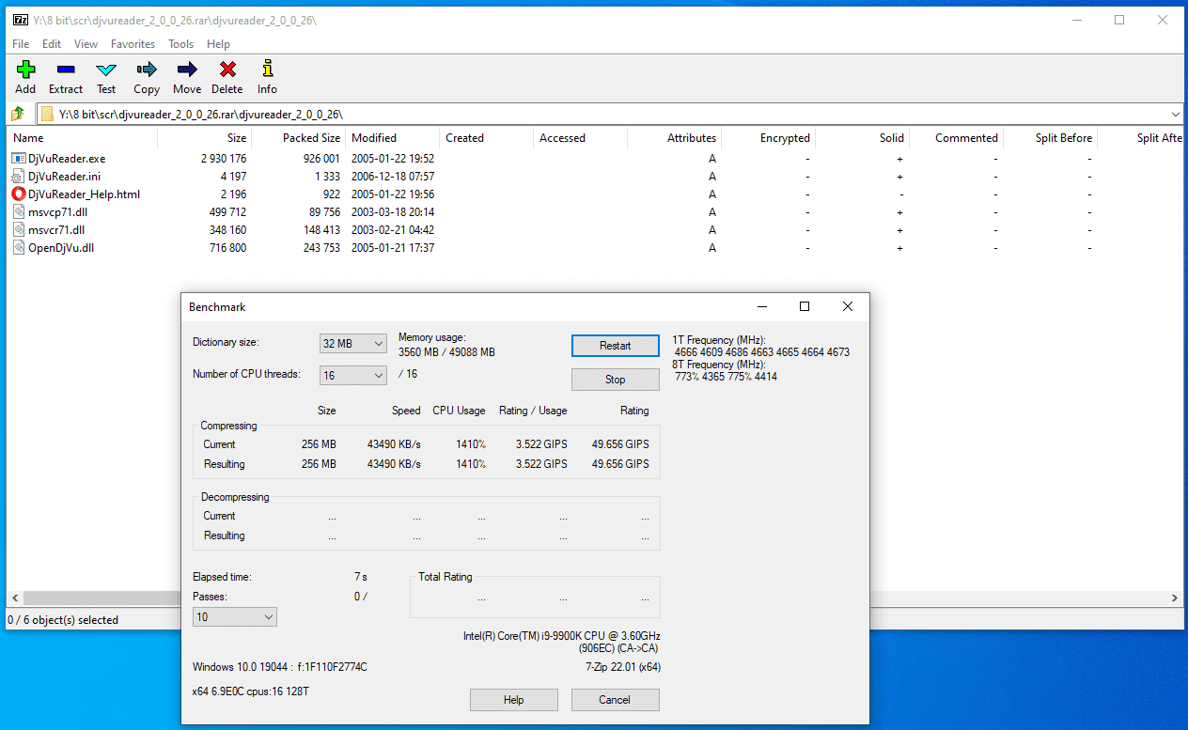Image resolution: width=1188 pixels, height=730 pixels.
Task: Click the 7-Zip title bar app icon
Action: (20, 20)
